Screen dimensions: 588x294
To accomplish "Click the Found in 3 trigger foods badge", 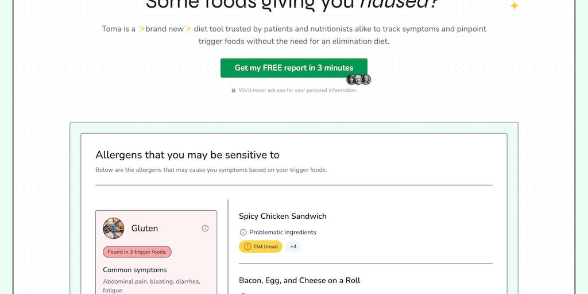I will click(137, 252).
